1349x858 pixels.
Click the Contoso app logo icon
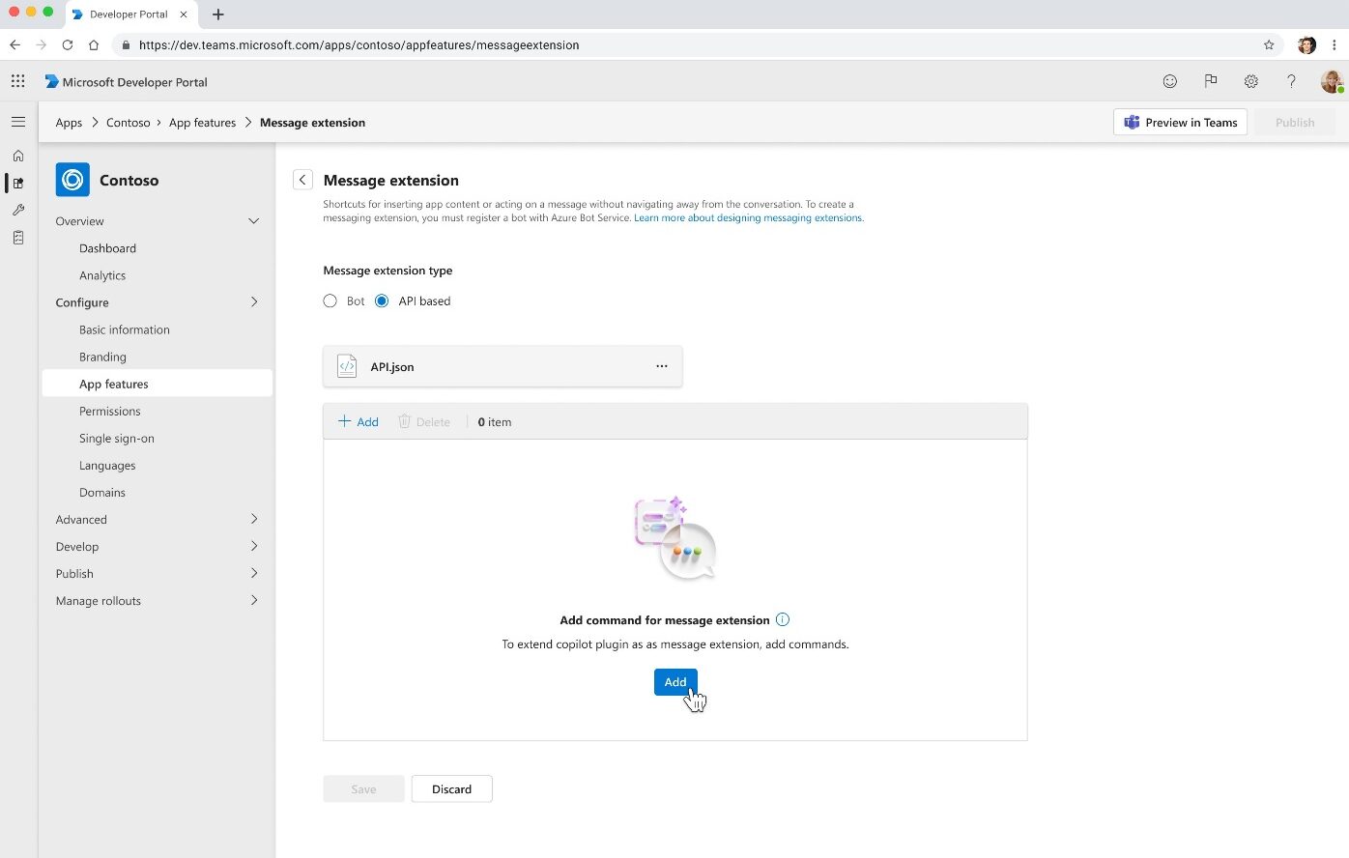(72, 180)
